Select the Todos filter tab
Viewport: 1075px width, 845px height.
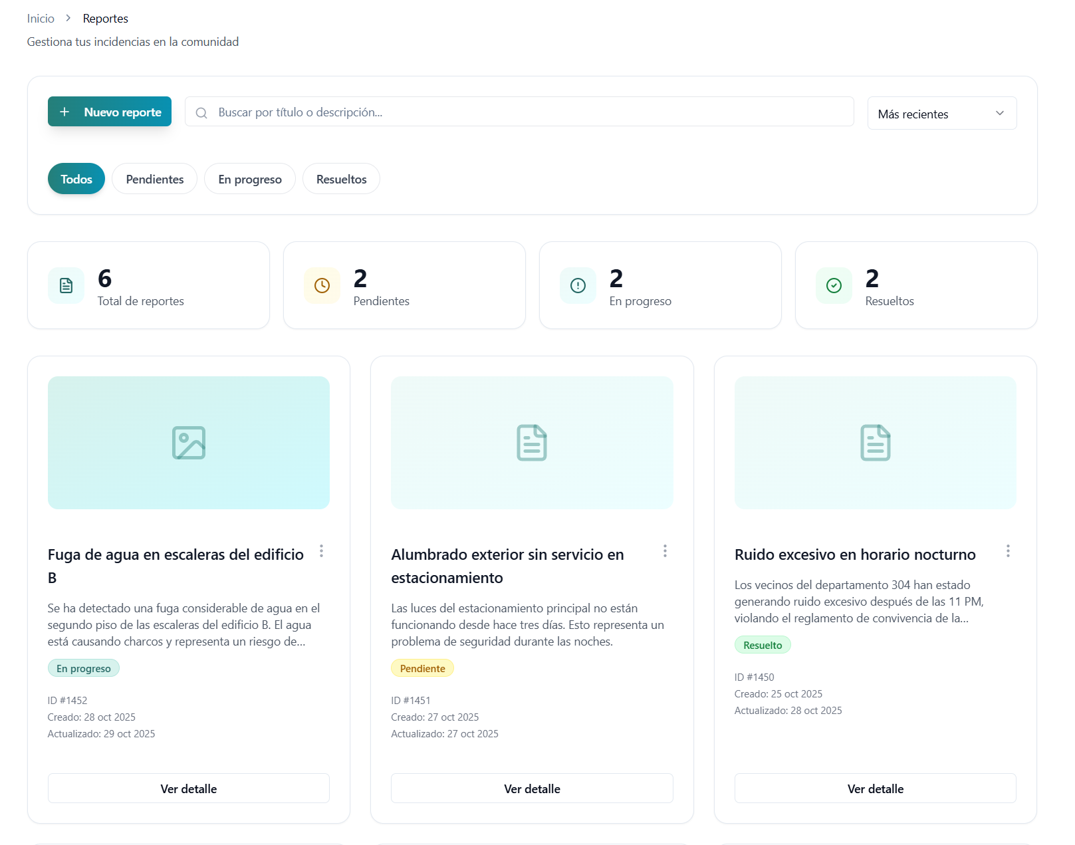coord(76,180)
